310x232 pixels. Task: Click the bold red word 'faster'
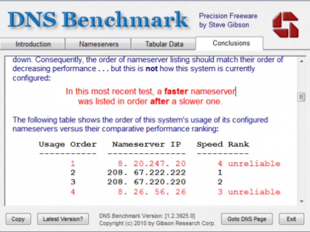176,92
